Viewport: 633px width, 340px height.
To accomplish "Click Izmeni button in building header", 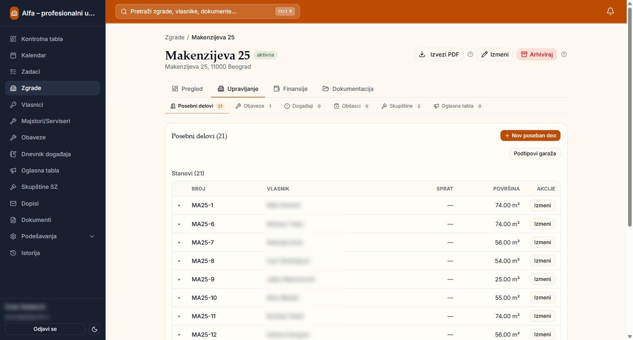I will [495, 54].
